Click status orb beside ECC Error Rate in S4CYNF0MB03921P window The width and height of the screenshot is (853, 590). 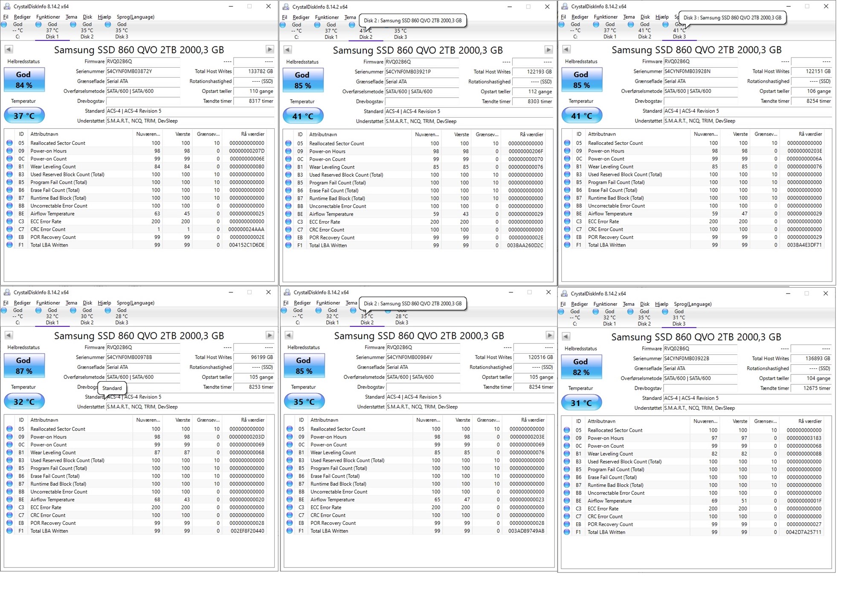click(x=288, y=222)
